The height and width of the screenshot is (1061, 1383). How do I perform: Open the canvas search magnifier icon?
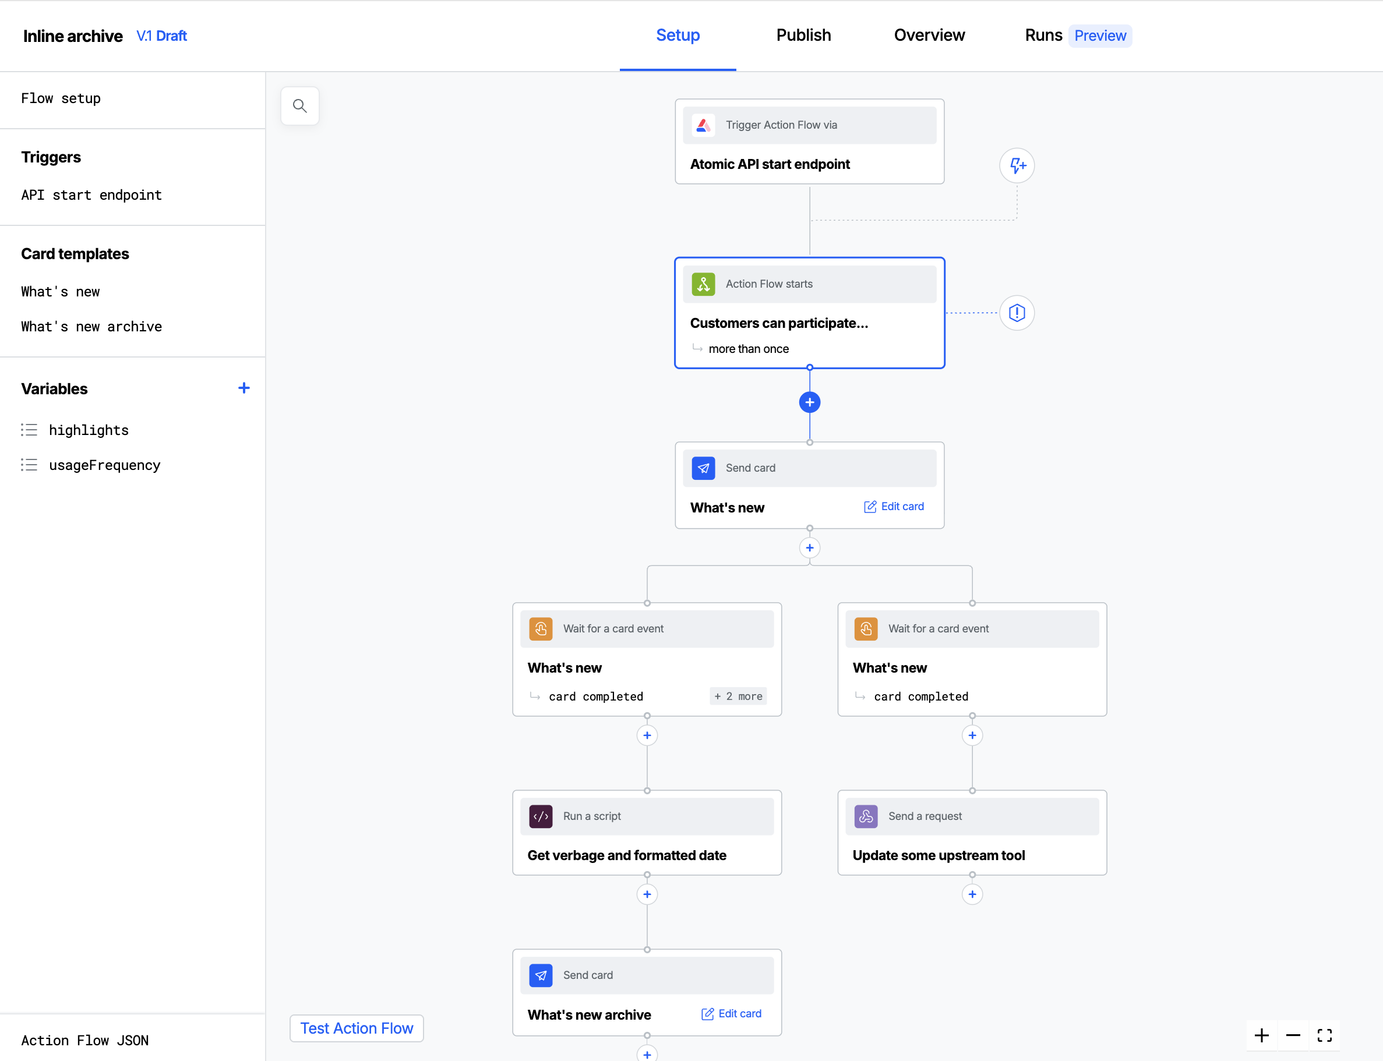pos(299,105)
